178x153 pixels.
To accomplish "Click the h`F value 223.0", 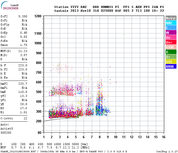I will [23, 65].
